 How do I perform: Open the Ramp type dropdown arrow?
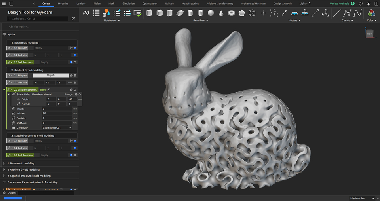49,89
